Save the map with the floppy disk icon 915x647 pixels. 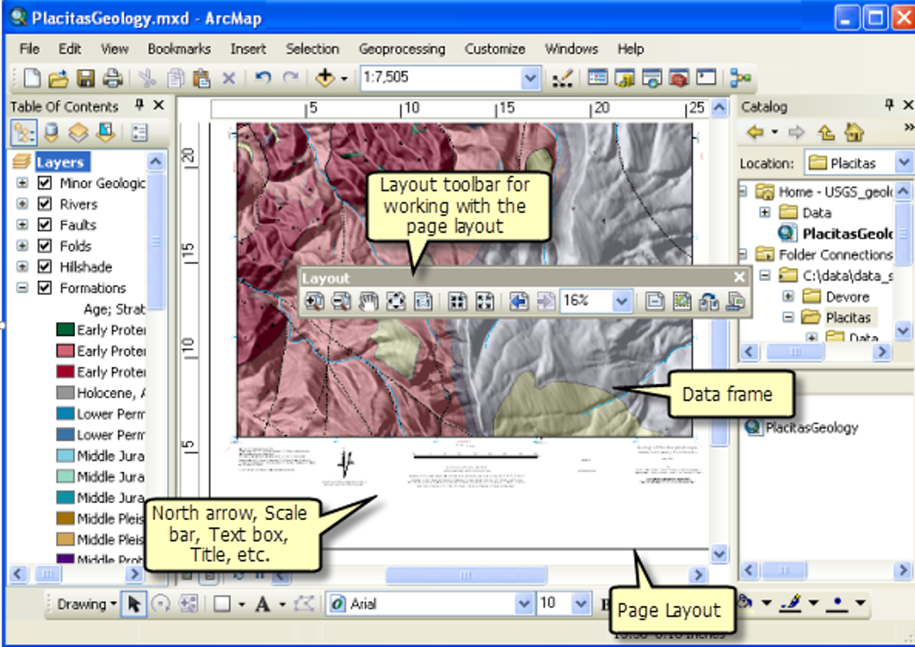pos(86,77)
